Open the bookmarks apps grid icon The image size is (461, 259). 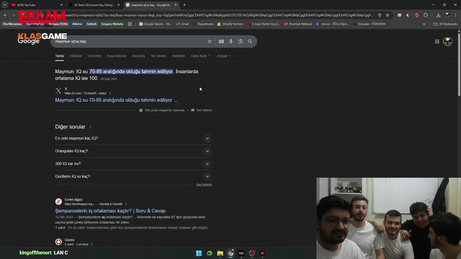pos(130,24)
